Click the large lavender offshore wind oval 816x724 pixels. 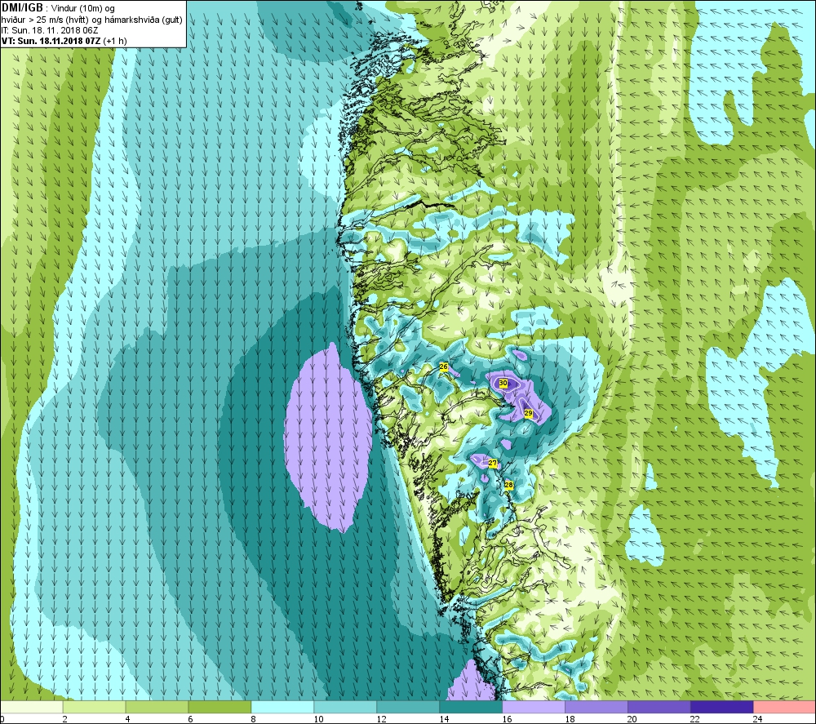(328, 438)
